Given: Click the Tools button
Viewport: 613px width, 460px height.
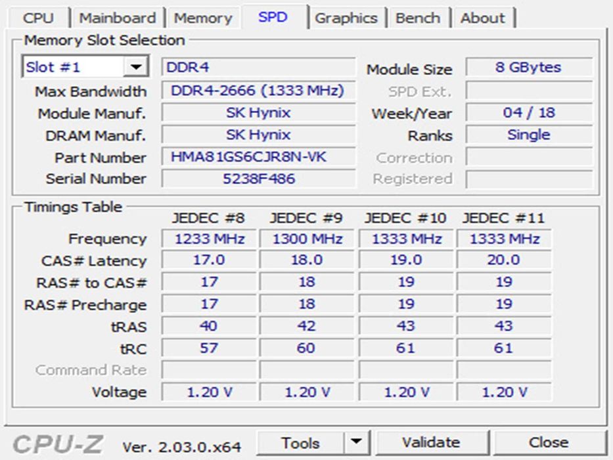Looking at the screenshot, I should 301,443.
